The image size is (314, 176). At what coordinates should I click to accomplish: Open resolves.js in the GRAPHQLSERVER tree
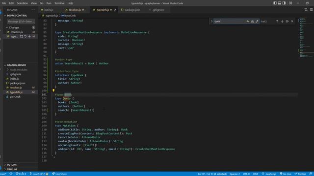coord(16,88)
